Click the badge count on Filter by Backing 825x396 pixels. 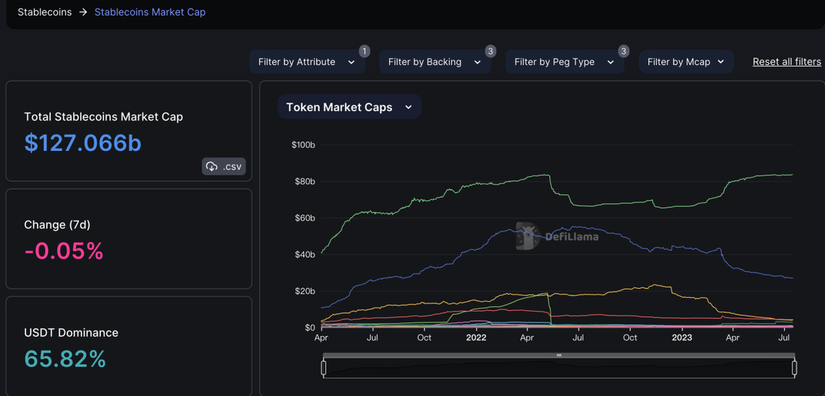point(490,51)
